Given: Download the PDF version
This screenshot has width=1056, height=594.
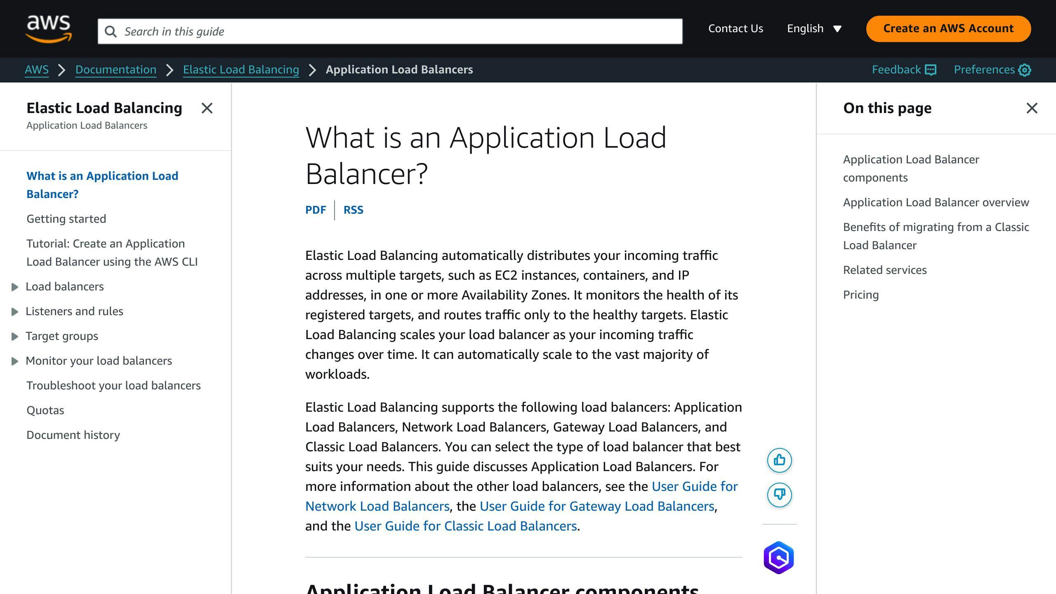Looking at the screenshot, I should pos(316,210).
